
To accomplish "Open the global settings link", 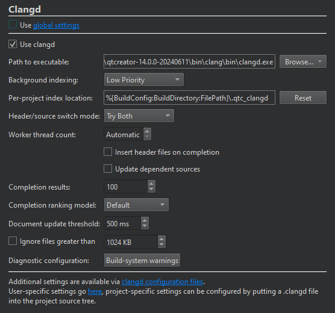I will tap(56, 25).
